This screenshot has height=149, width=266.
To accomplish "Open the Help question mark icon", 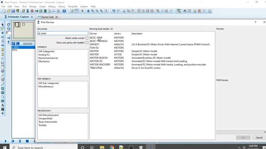I will [64, 11].
